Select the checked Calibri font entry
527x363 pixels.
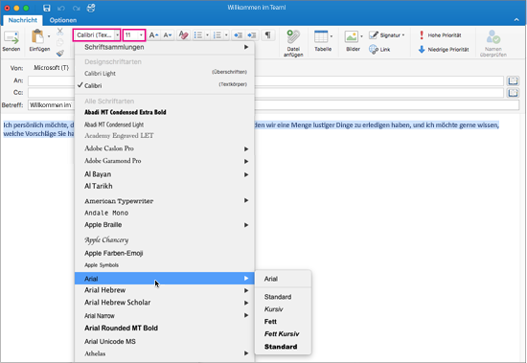(165, 85)
